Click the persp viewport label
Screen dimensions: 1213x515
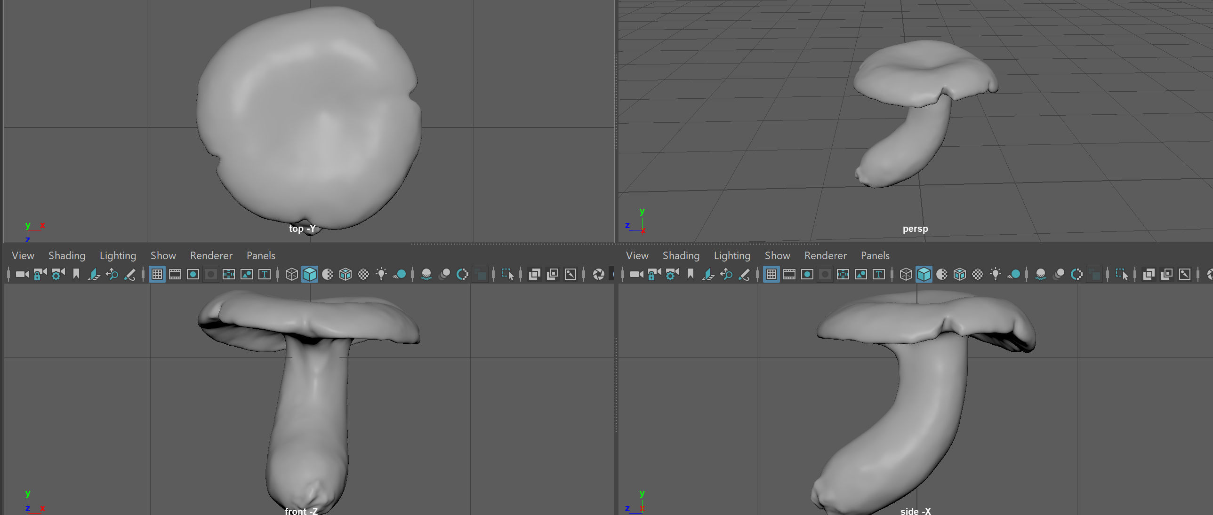pos(915,229)
